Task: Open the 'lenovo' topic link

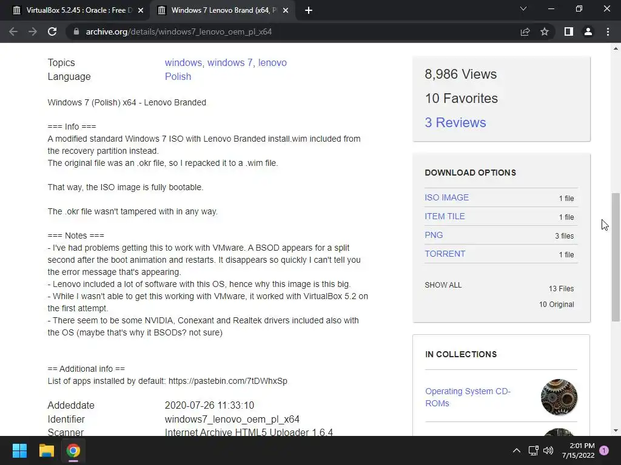Action: coord(272,62)
